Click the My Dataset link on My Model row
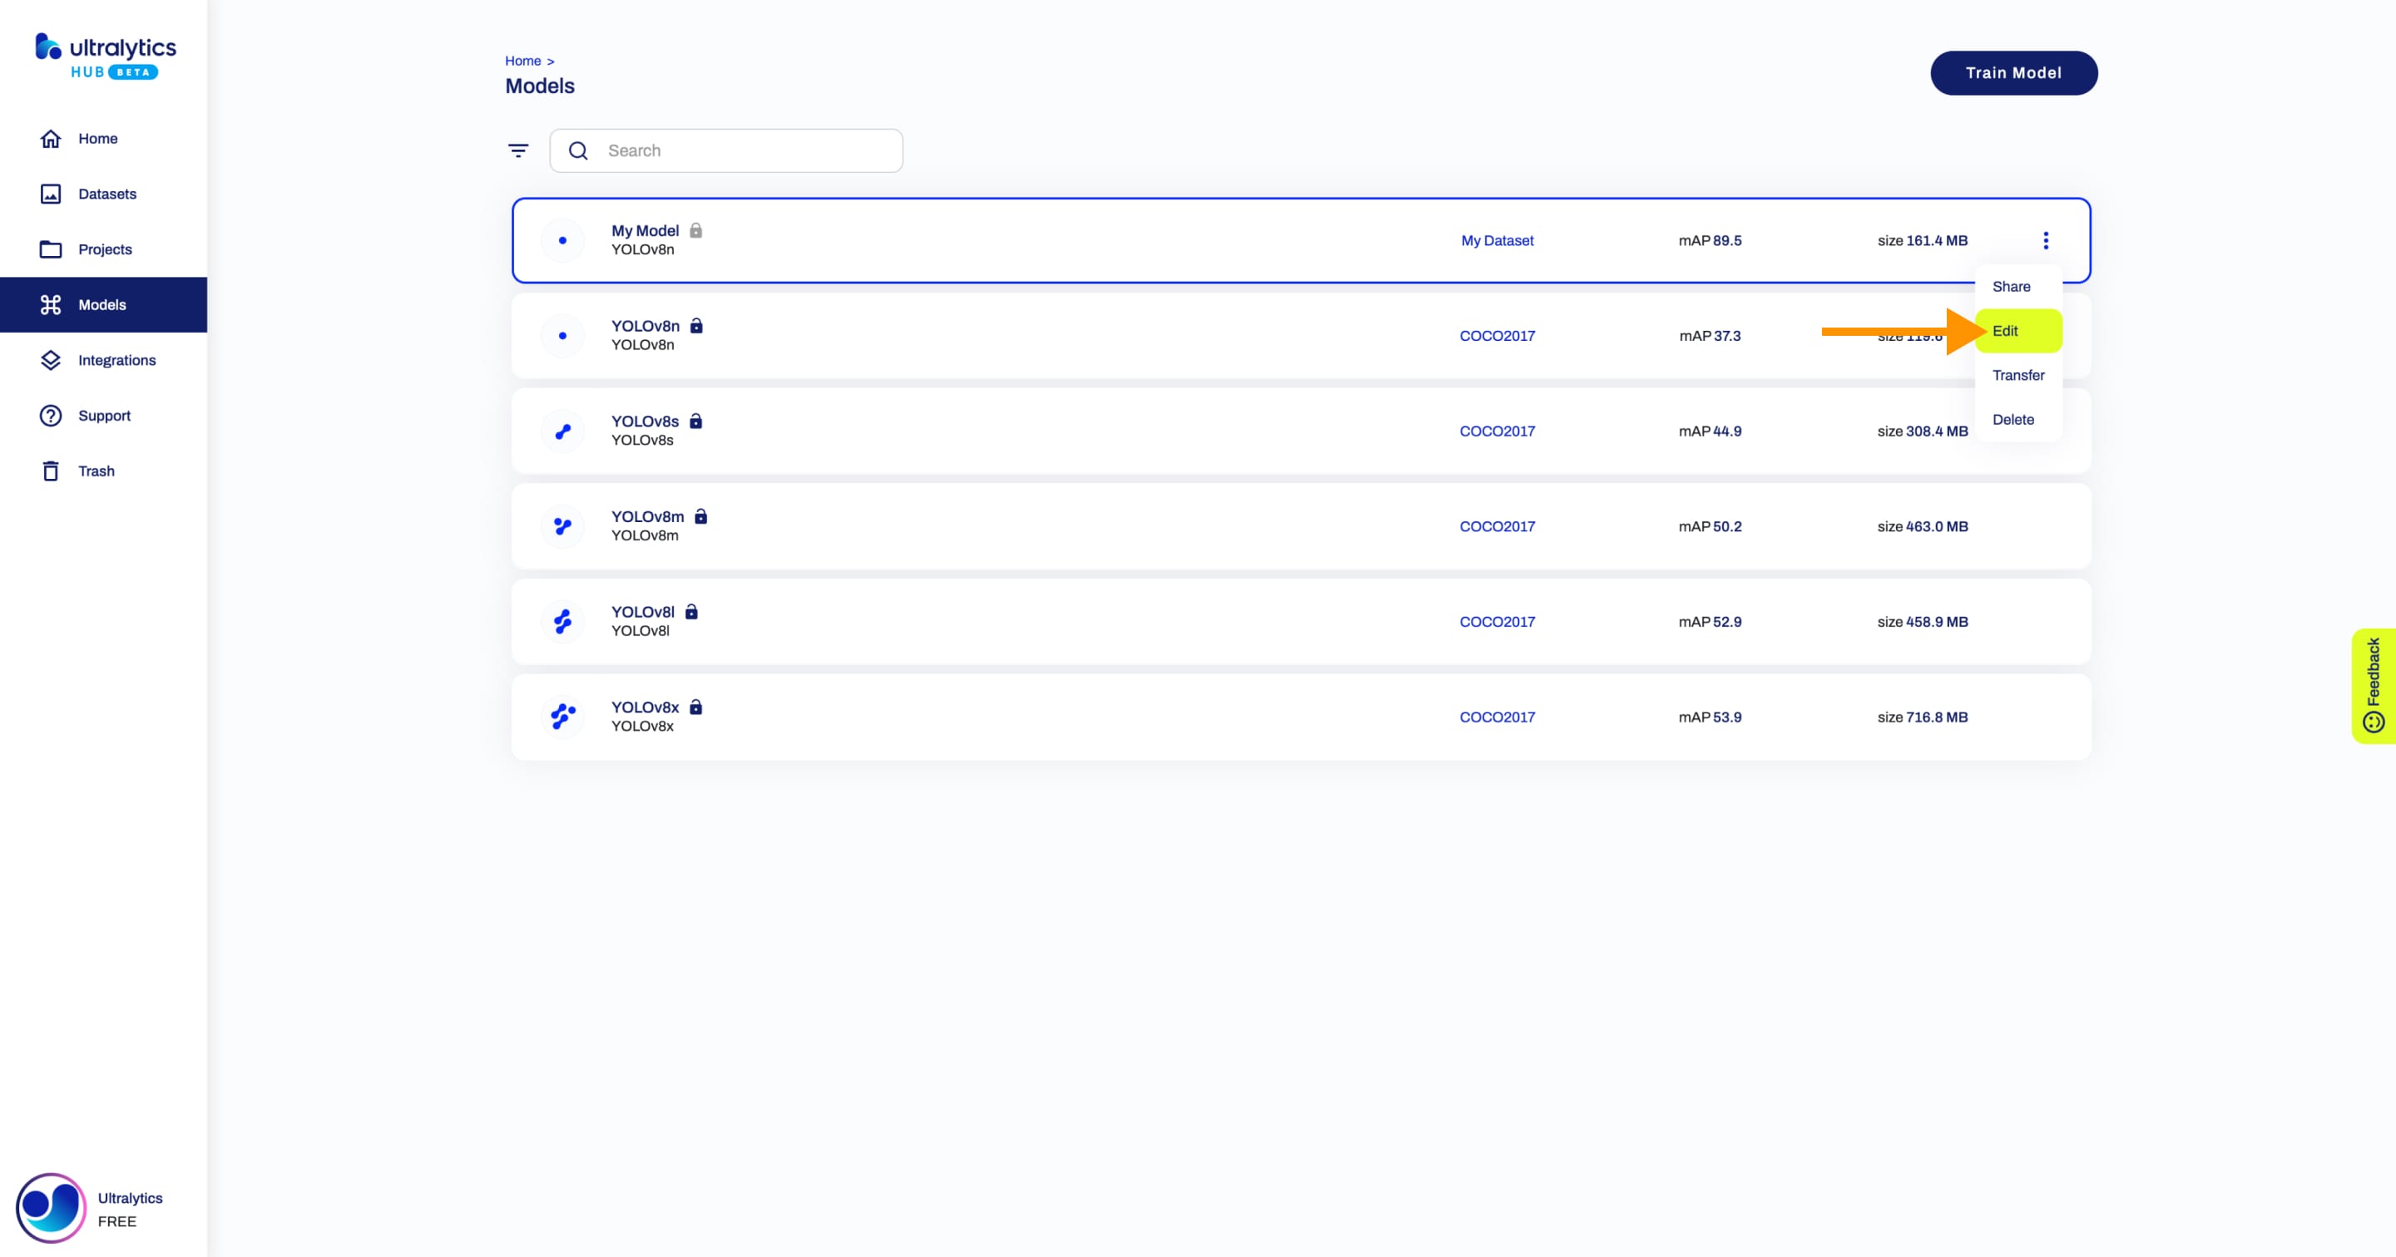2396x1257 pixels. pyautogui.click(x=1496, y=239)
